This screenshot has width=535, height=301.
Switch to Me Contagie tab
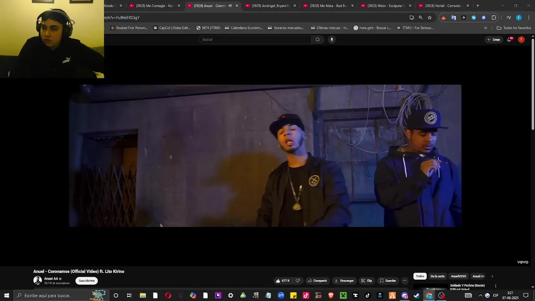[x=155, y=6]
